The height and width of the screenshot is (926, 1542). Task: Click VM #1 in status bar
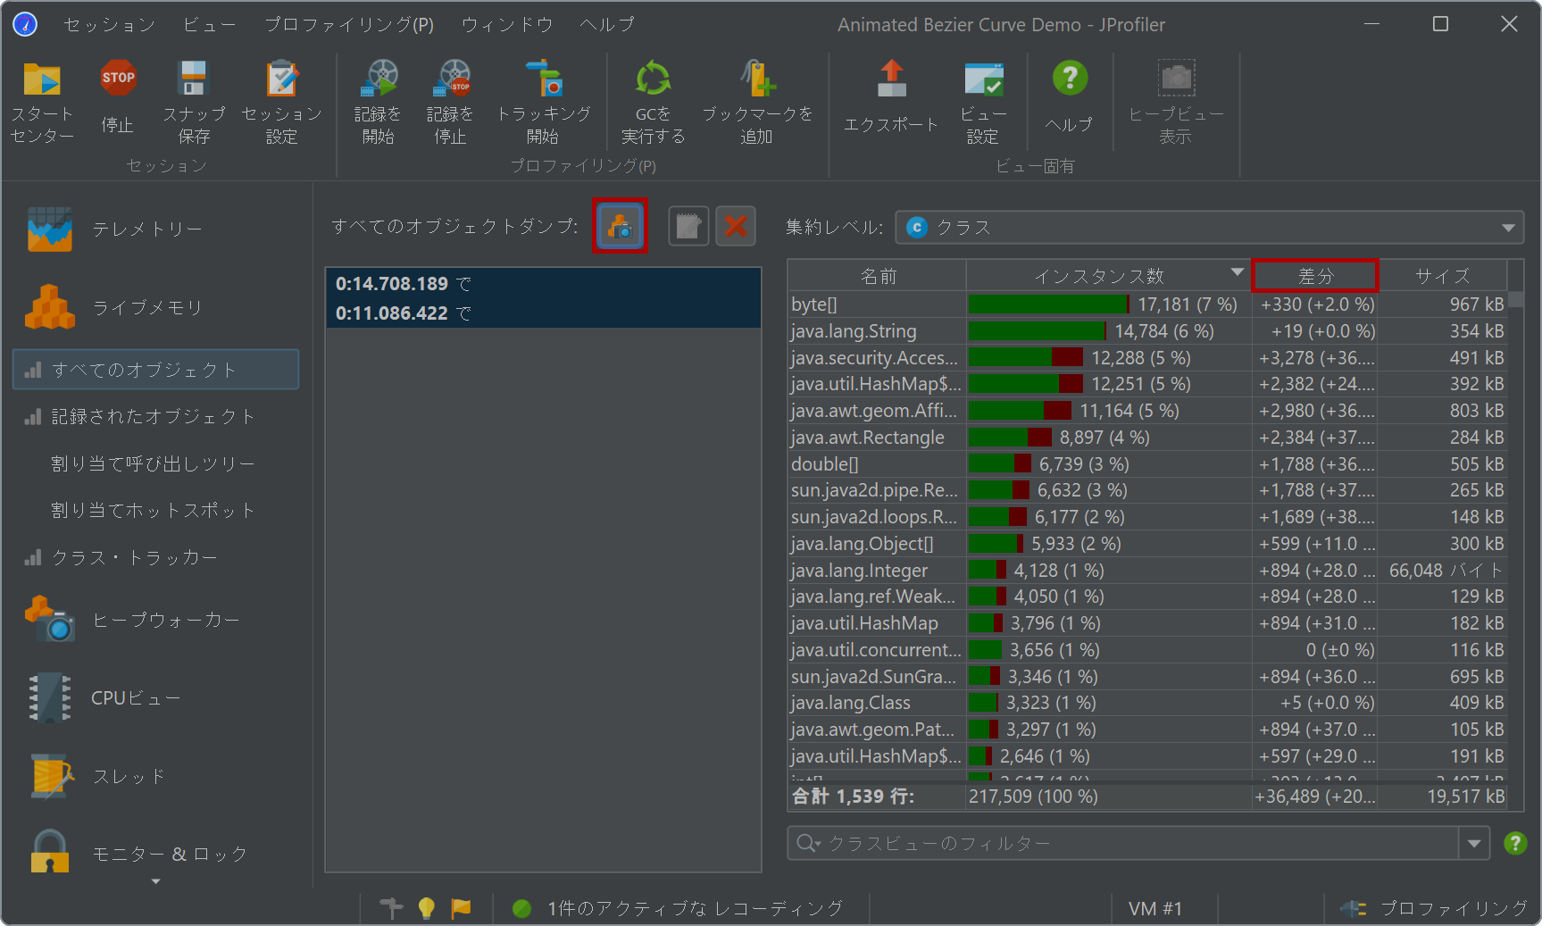tap(1155, 908)
